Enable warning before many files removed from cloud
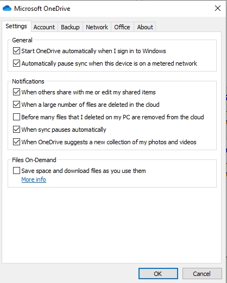 point(16,117)
